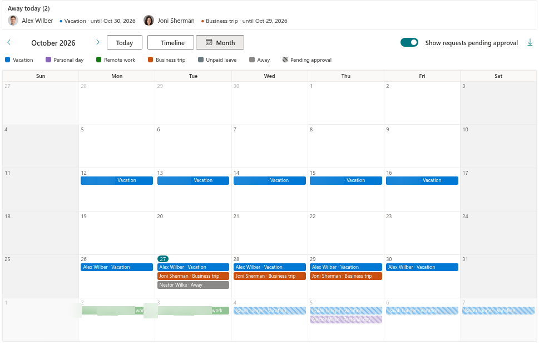The image size is (539, 344).
Task: Switch to Month view
Action: (x=220, y=43)
